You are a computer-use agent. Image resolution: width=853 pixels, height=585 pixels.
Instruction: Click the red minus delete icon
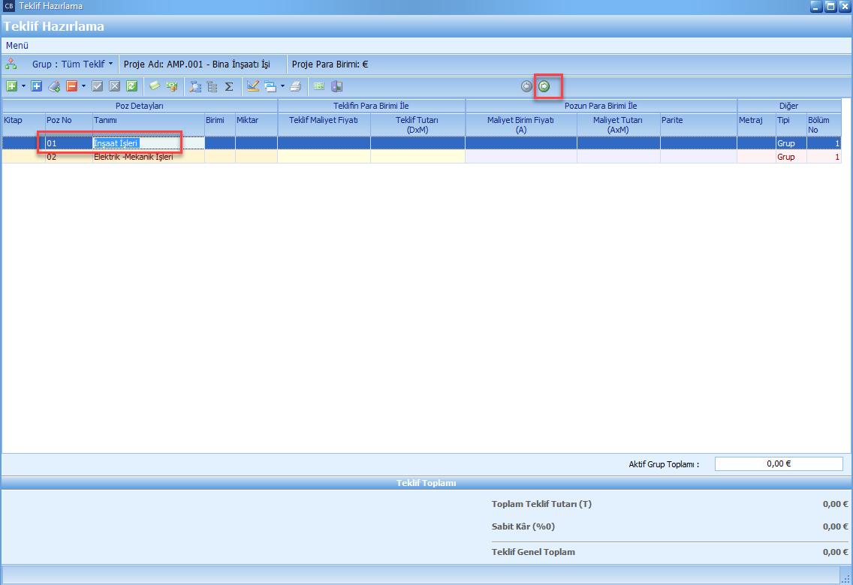coord(72,86)
